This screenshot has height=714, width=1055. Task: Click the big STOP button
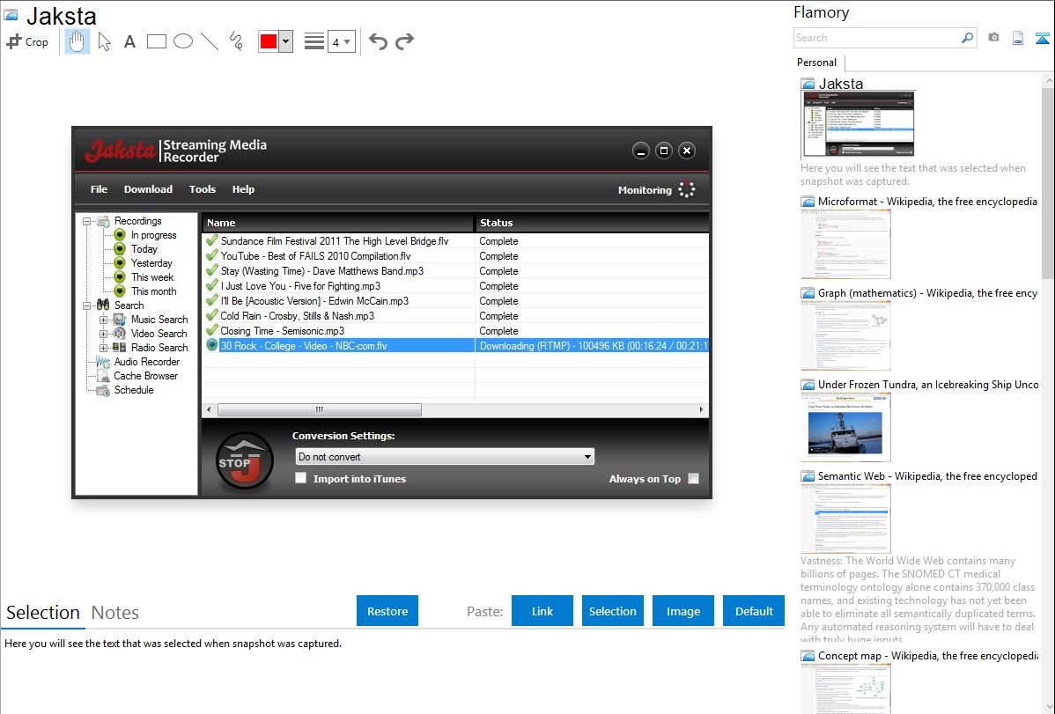pyautogui.click(x=244, y=461)
